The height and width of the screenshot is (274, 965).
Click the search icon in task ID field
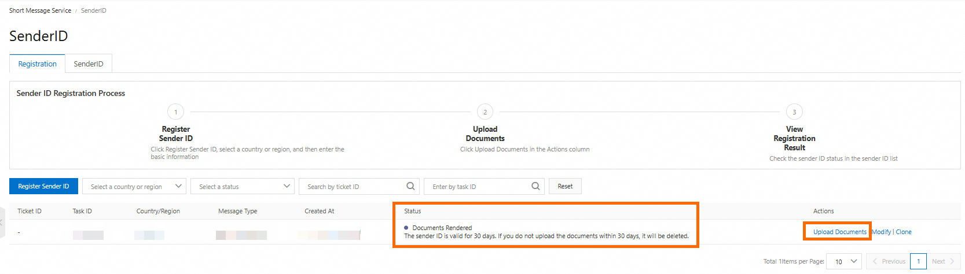point(535,186)
